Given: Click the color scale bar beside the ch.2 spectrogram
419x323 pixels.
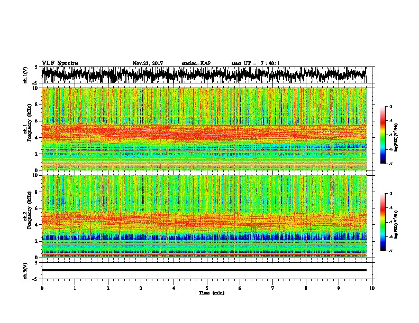Looking at the screenshot, I should coord(382,222).
